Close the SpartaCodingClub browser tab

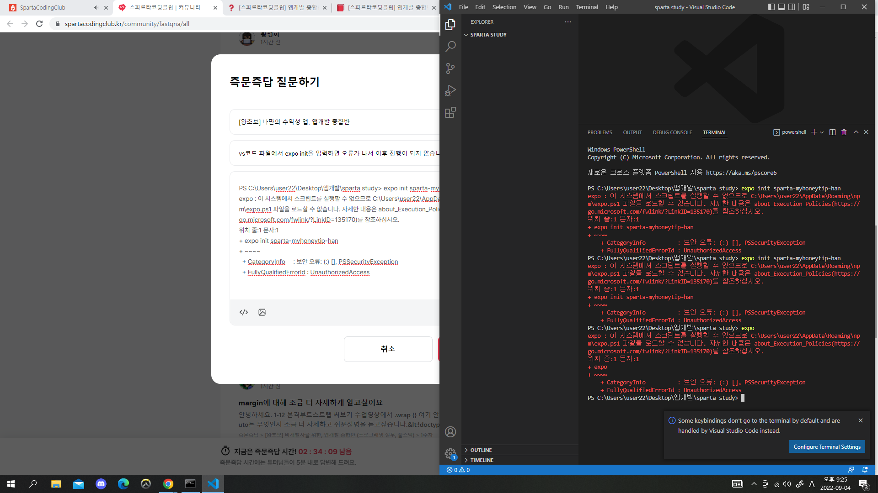point(106,8)
